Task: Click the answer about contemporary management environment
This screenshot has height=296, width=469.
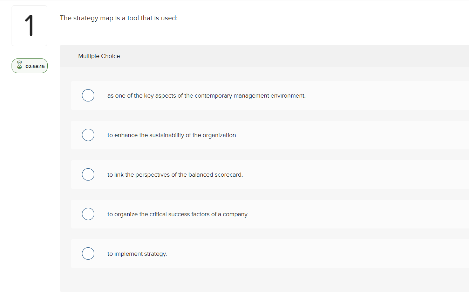Action: pyautogui.click(x=210, y=95)
